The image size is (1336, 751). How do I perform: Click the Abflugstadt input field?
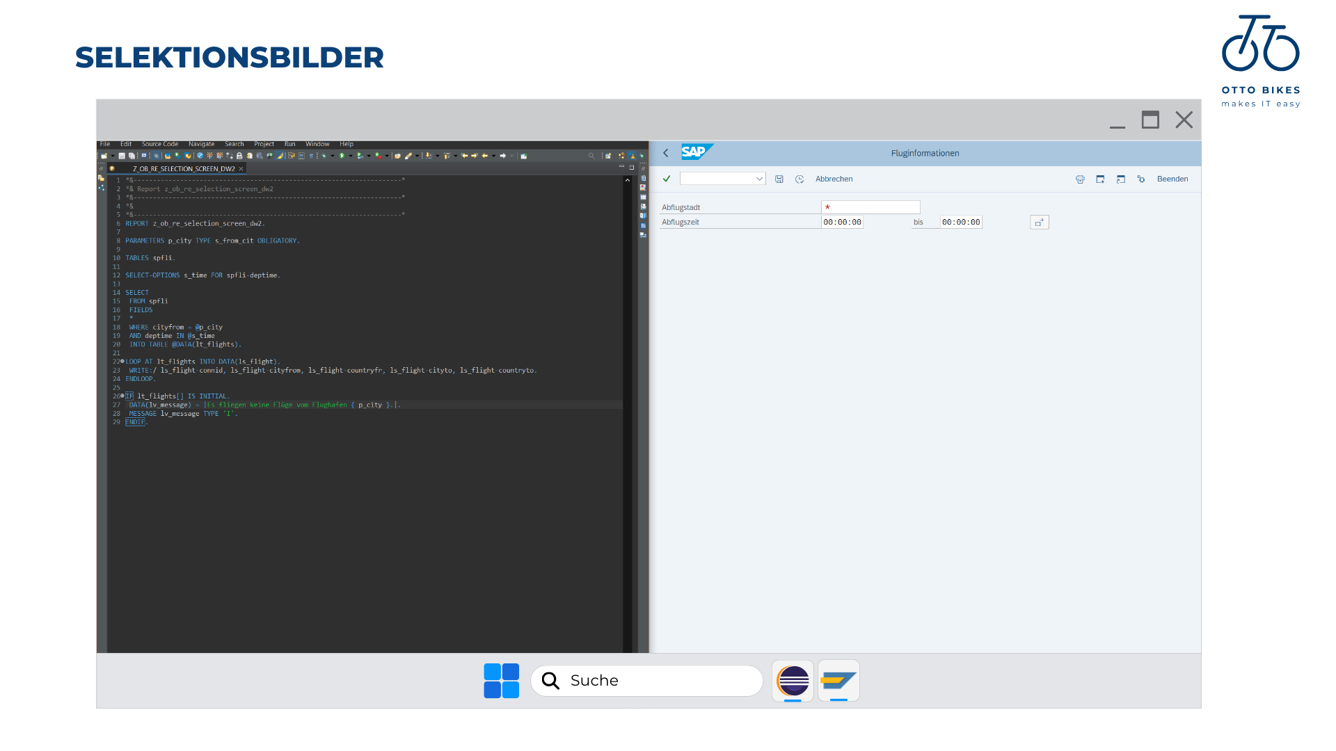pos(870,207)
